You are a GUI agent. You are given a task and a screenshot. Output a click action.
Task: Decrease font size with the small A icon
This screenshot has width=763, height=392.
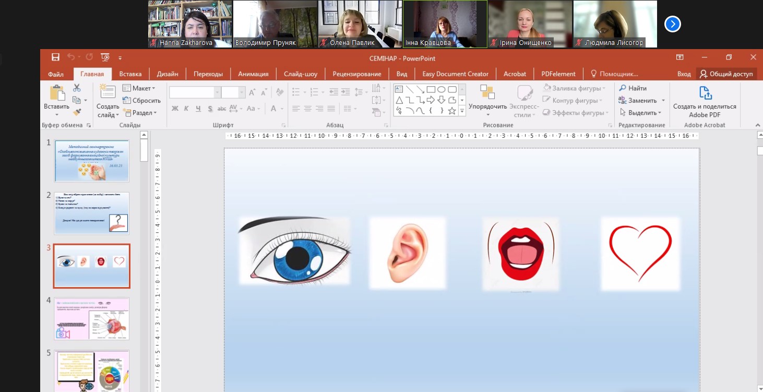pos(265,92)
